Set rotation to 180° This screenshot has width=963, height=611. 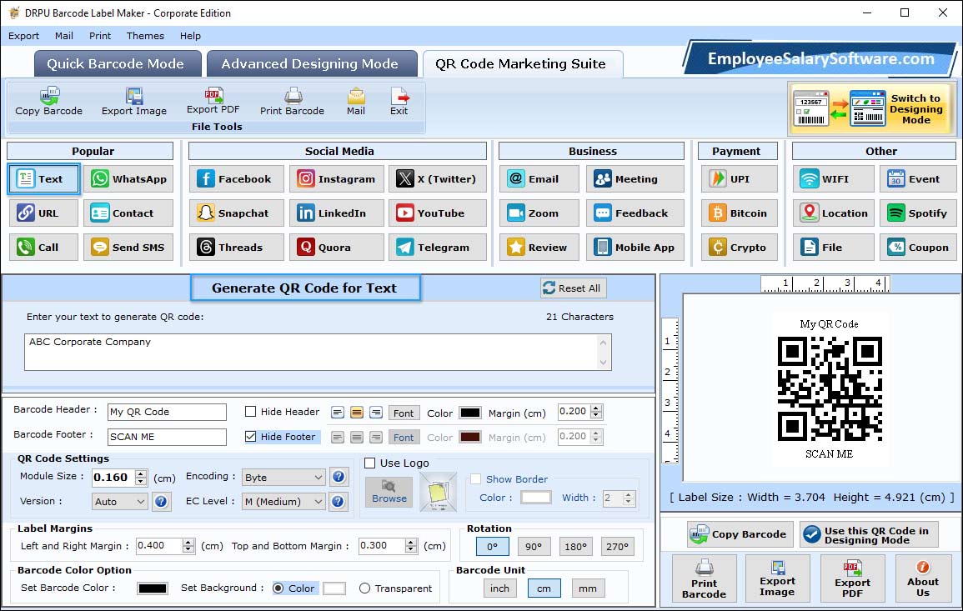tap(575, 547)
